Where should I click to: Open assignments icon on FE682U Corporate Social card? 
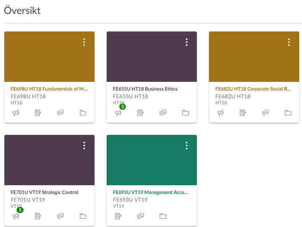coord(243,113)
